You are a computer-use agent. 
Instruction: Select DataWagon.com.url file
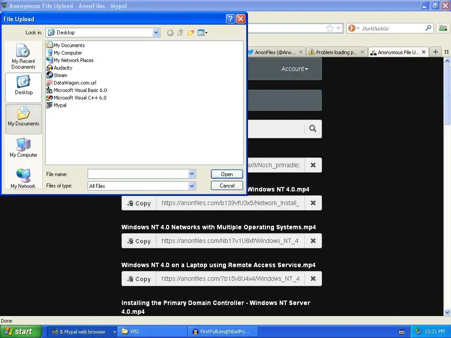pos(71,82)
